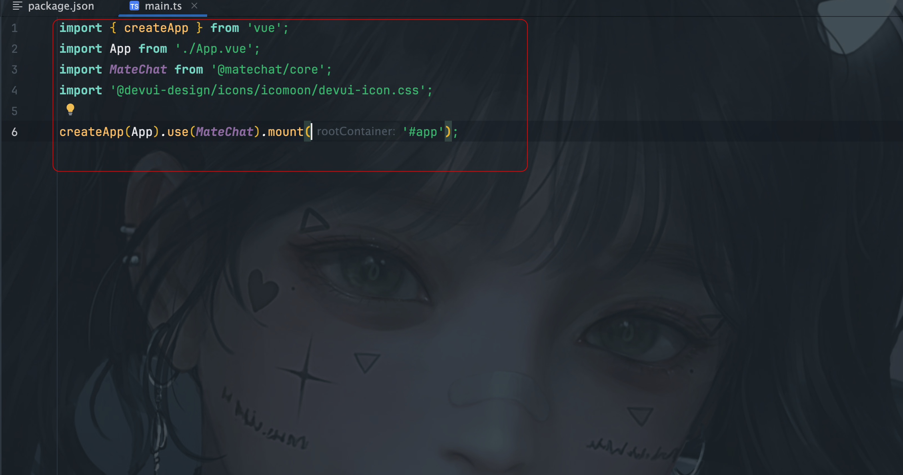Click line number 3 in the gutter

(14, 70)
